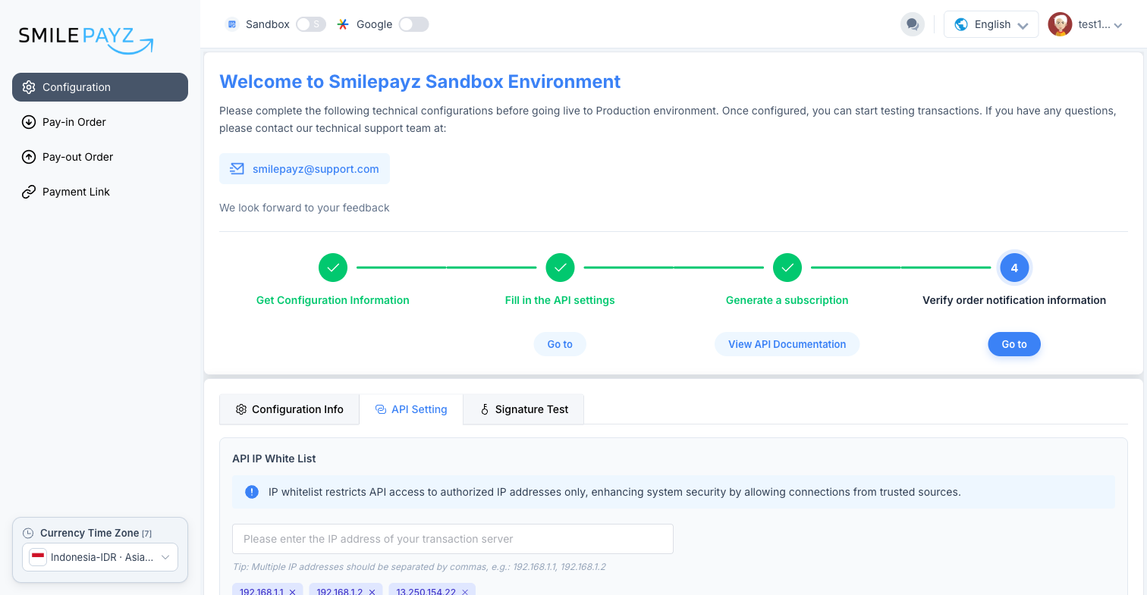This screenshot has width=1147, height=595.
Task: Click the transaction server IP address field
Action: 453,539
